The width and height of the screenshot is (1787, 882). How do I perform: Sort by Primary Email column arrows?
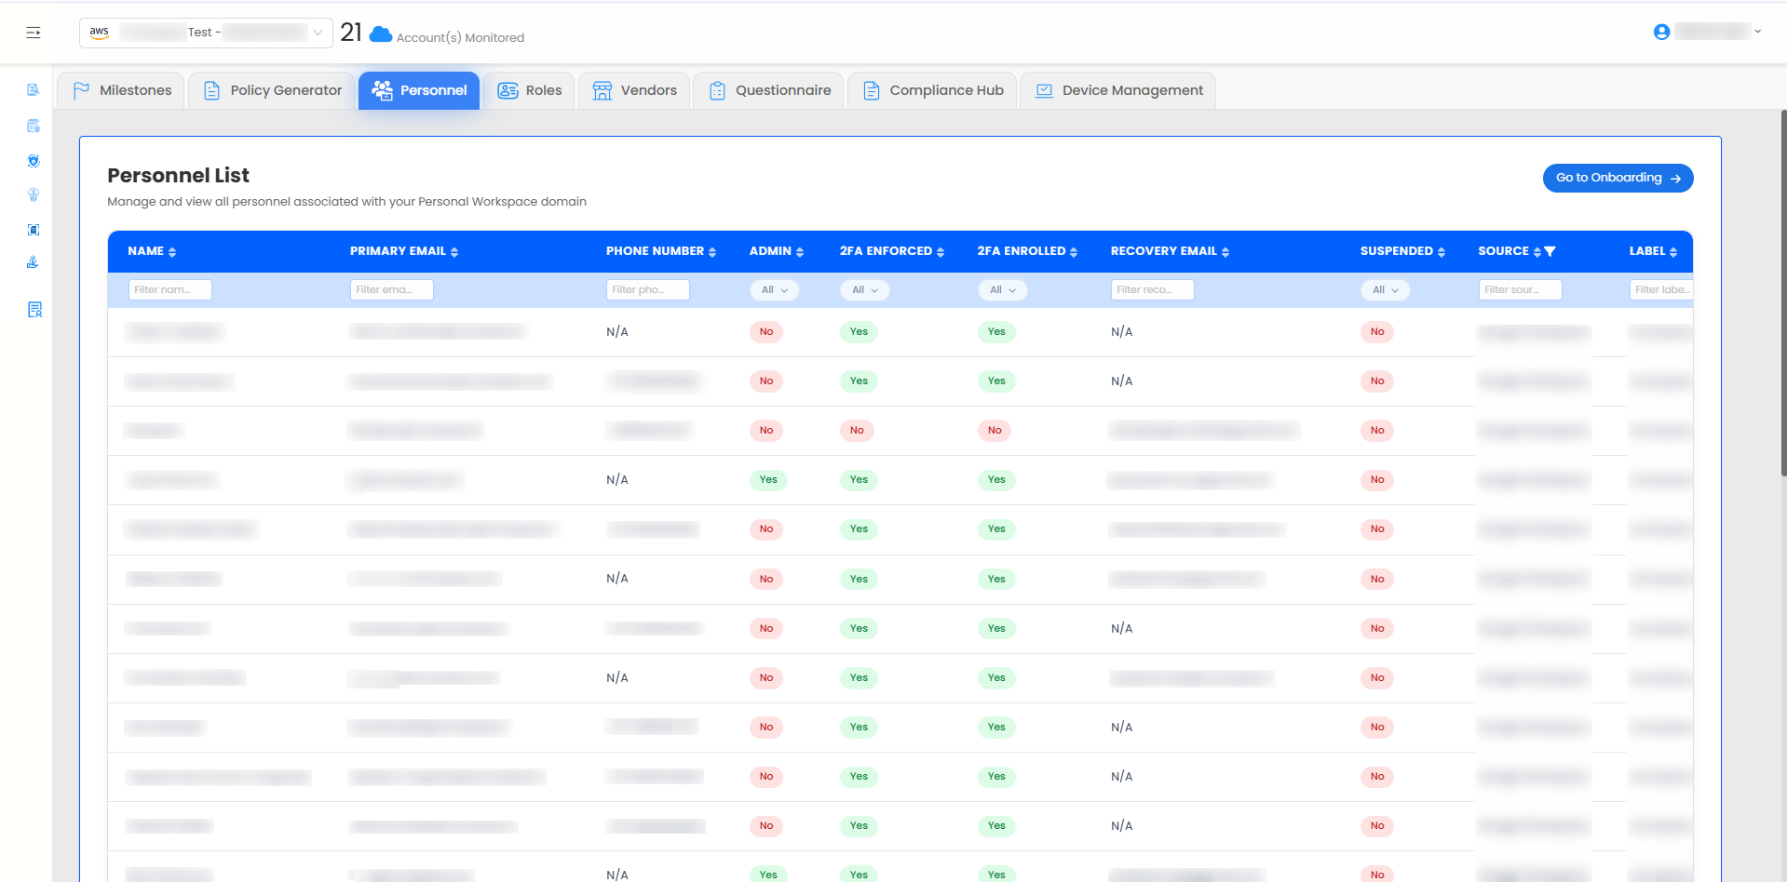(454, 252)
